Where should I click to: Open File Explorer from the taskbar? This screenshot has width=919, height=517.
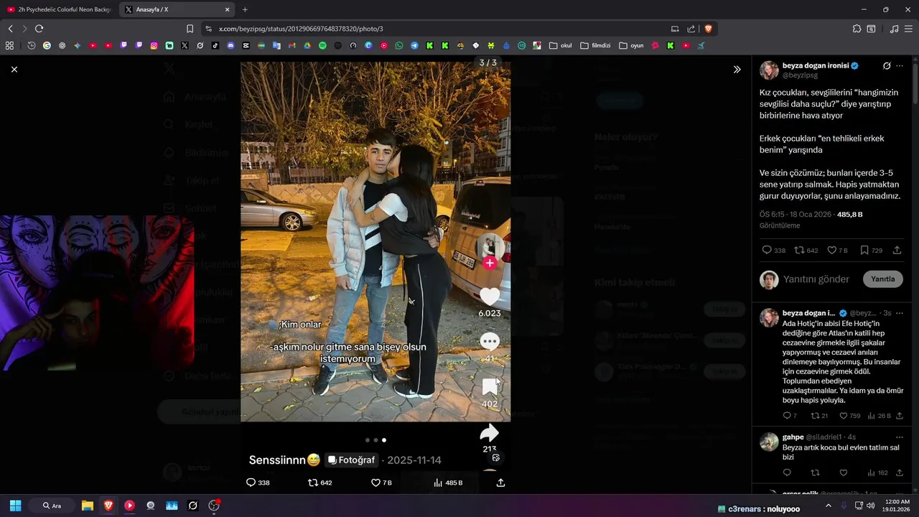pyautogui.click(x=88, y=506)
